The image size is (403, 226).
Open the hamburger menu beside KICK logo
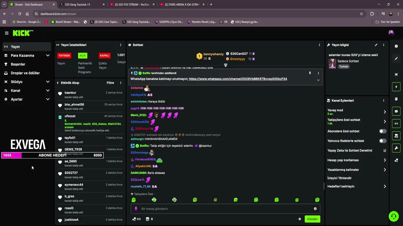[7, 33]
